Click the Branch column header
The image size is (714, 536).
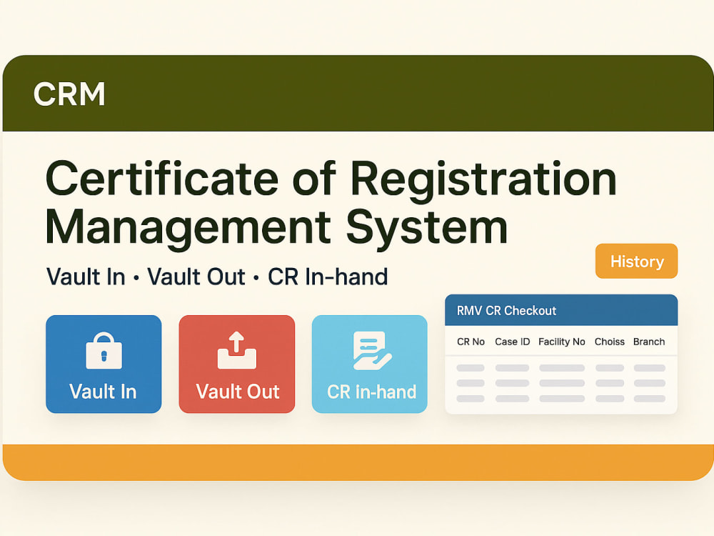(x=649, y=342)
